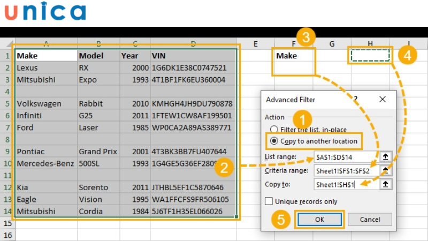The height and width of the screenshot is (241, 428).
Task: Click cell F1 containing 'Make'
Action: (x=294, y=56)
